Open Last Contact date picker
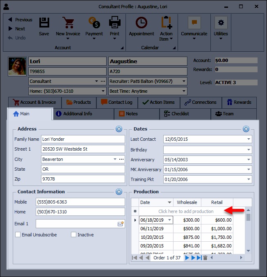This screenshot has height=277, width=267. (249, 139)
